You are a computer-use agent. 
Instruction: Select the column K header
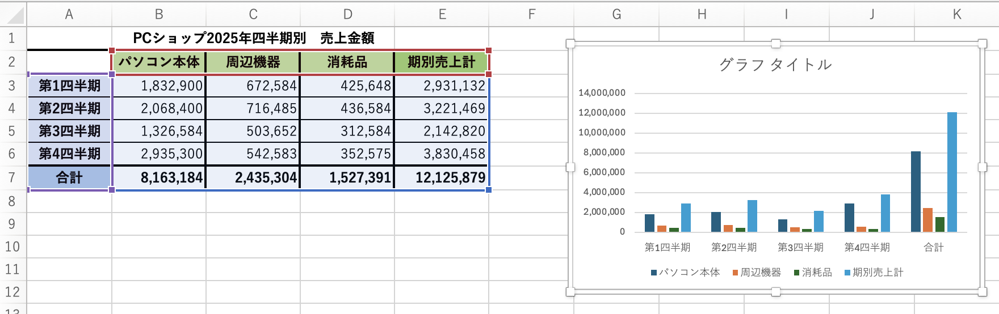point(957,14)
